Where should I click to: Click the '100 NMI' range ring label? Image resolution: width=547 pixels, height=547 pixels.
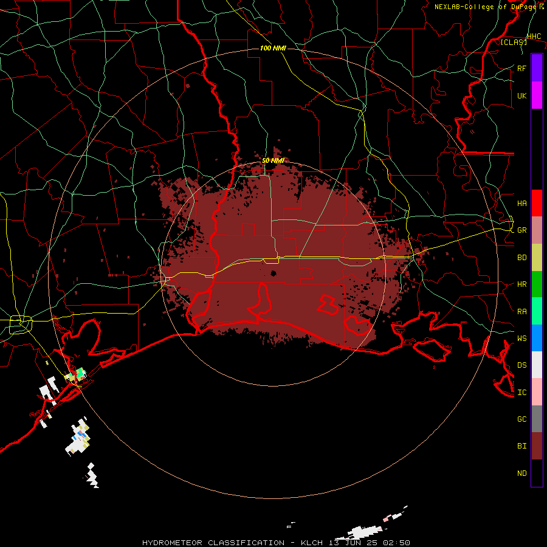273,48
